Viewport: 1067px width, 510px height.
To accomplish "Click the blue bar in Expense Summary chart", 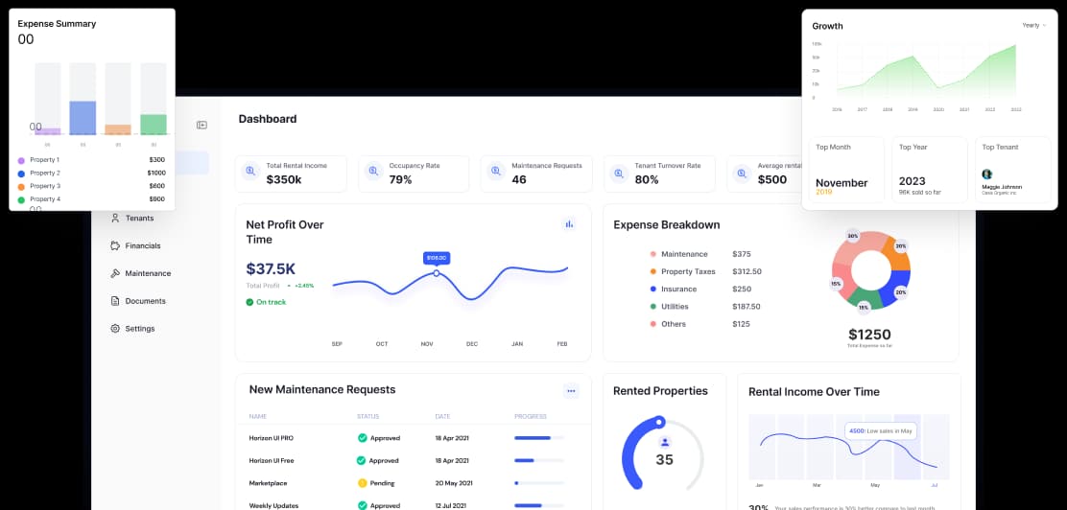I will click(83, 118).
